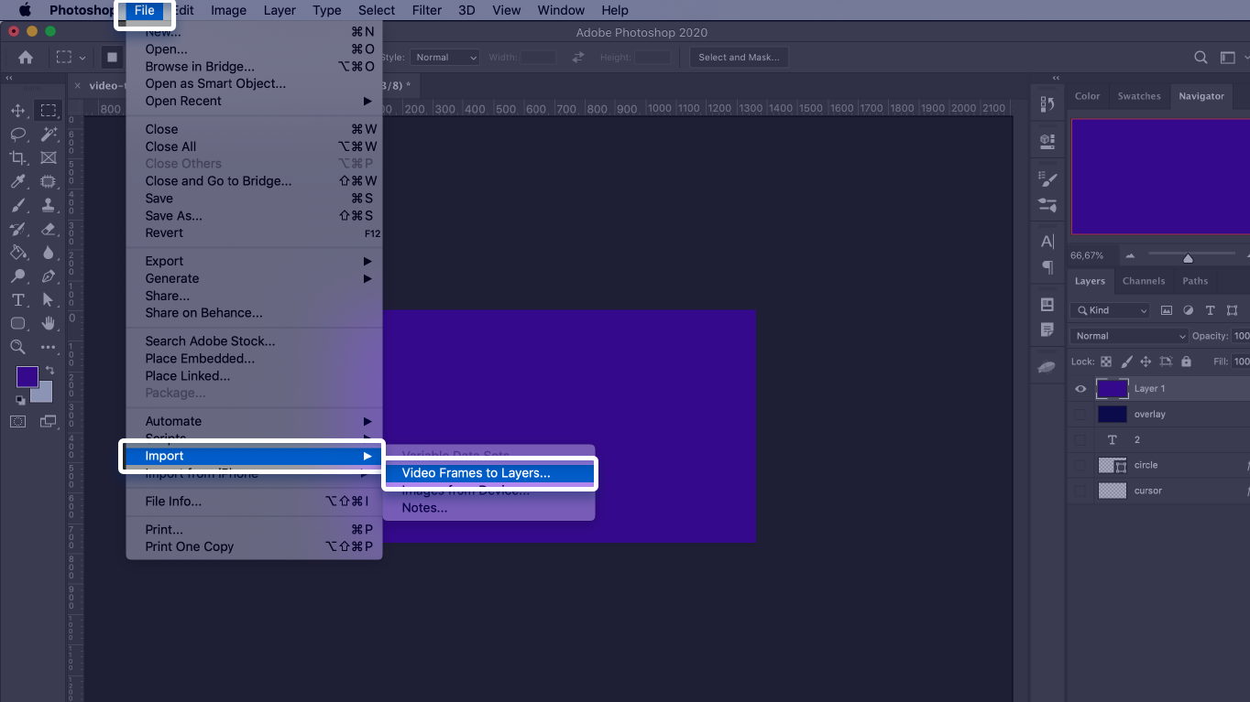1250x702 pixels.
Task: Hide Layer 1 via eye icon
Action: (x=1080, y=389)
